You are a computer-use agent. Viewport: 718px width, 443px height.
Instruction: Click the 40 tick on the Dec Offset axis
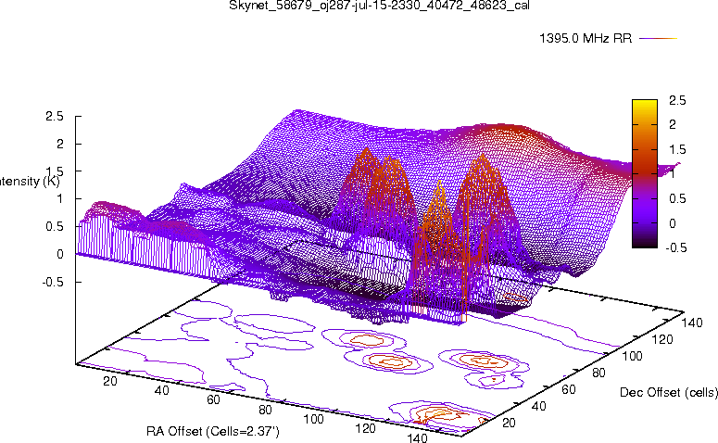[538, 406]
